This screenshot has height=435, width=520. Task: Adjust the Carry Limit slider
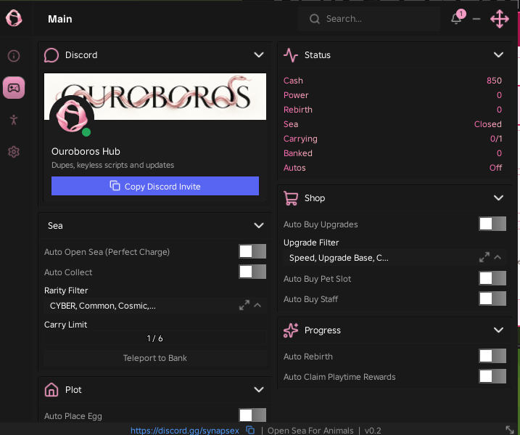point(155,338)
